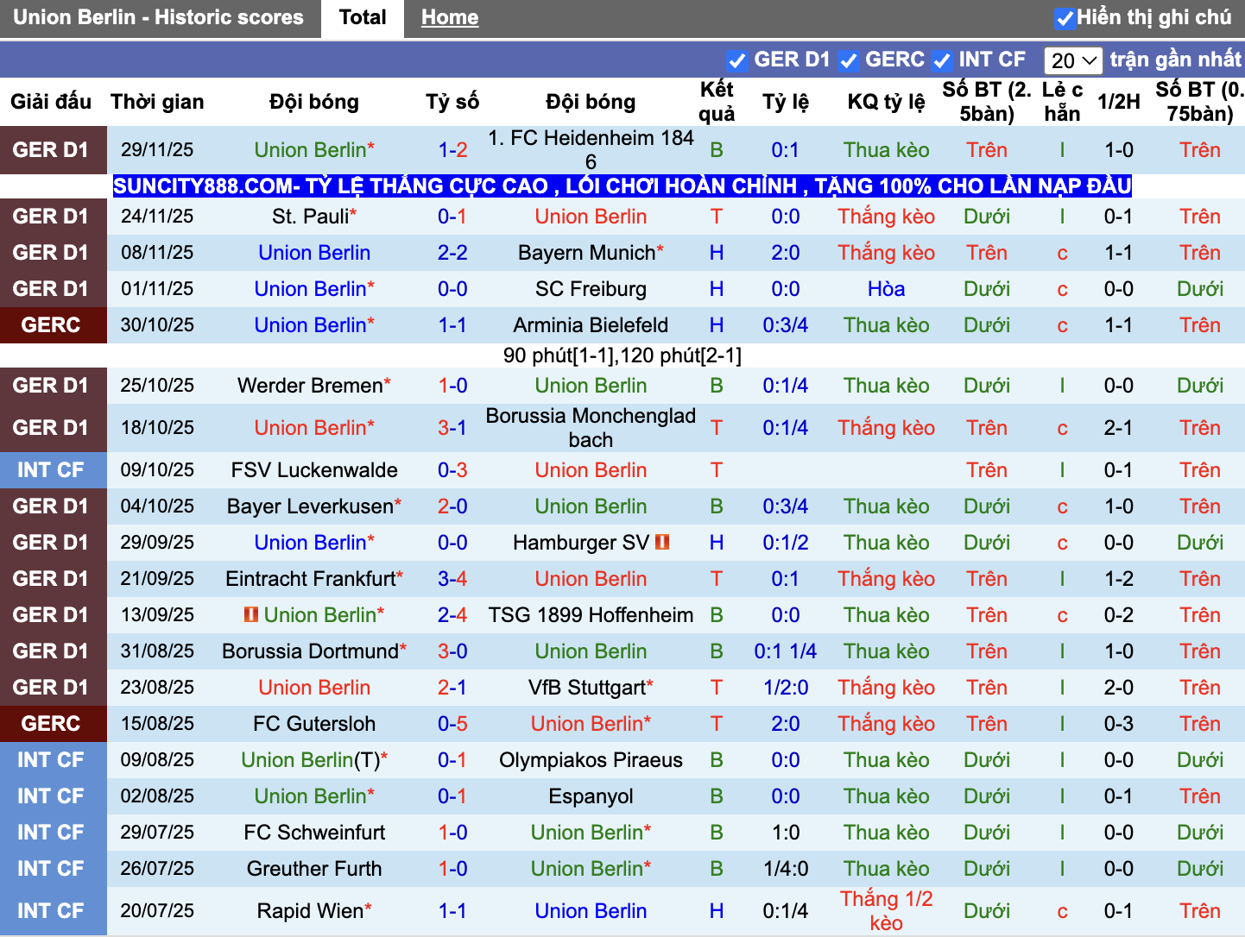Open 1. FC Heidenheim 1846 team link

tap(591, 150)
